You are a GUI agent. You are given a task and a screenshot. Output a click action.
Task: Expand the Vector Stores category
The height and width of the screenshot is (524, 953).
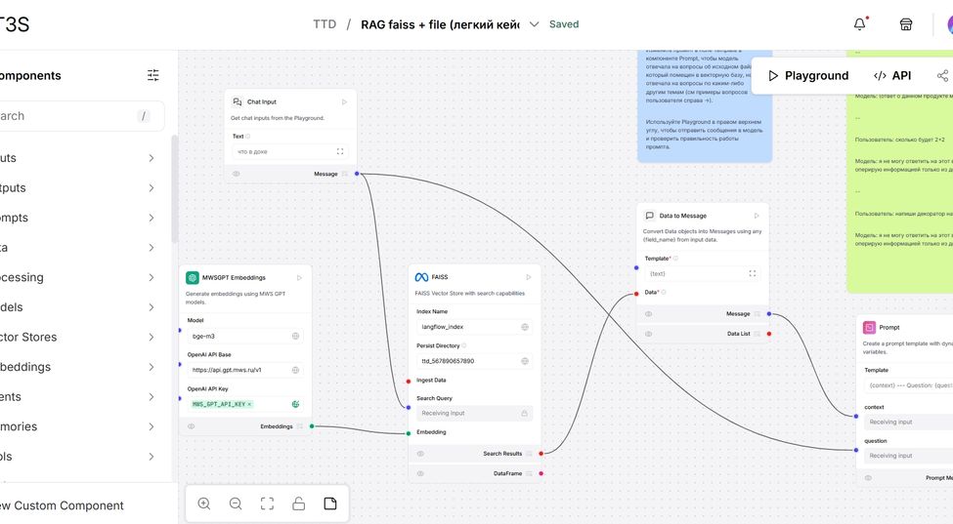pos(152,337)
